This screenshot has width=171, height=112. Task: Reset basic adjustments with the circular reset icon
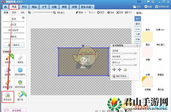tap(23, 18)
